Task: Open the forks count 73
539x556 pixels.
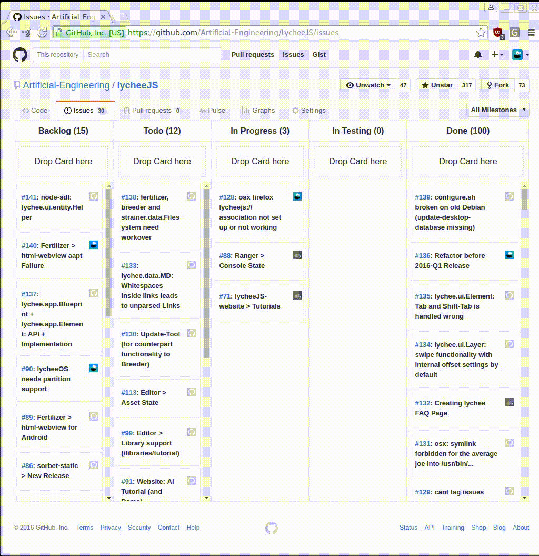Action: (522, 85)
